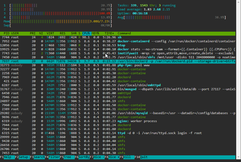241x162 pixels.
Task: Click the scrollbar up arrow at top right
Action: pyautogui.click(x=239, y=2)
